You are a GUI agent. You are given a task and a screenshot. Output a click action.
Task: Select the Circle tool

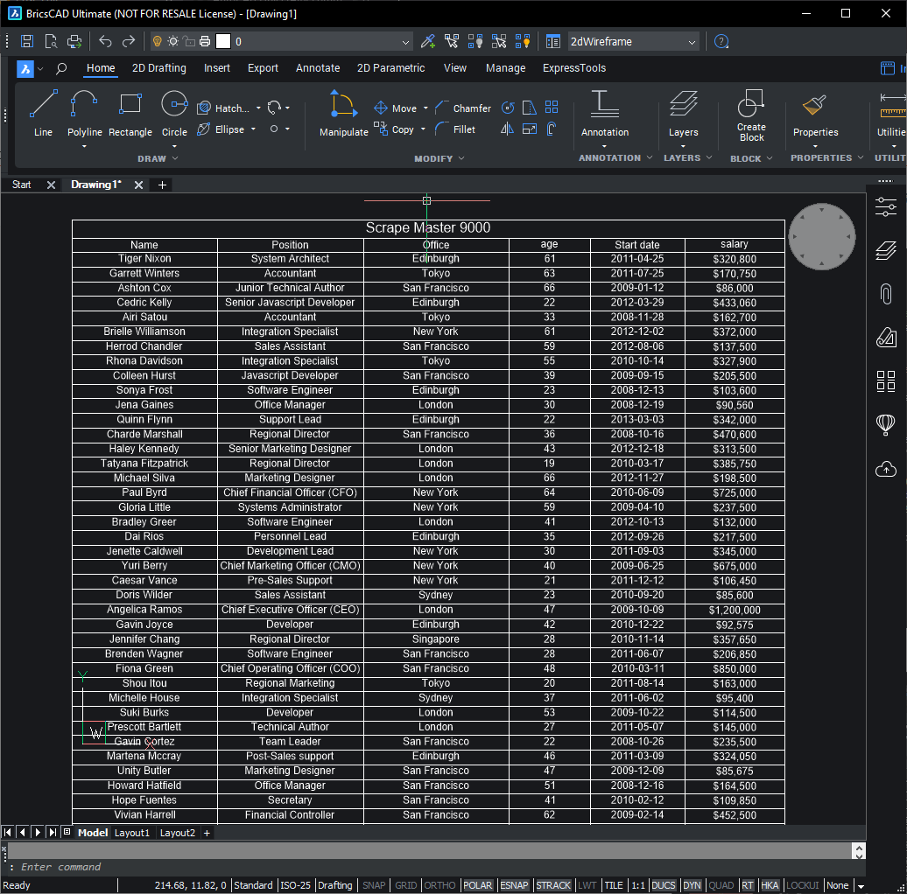pyautogui.click(x=174, y=114)
